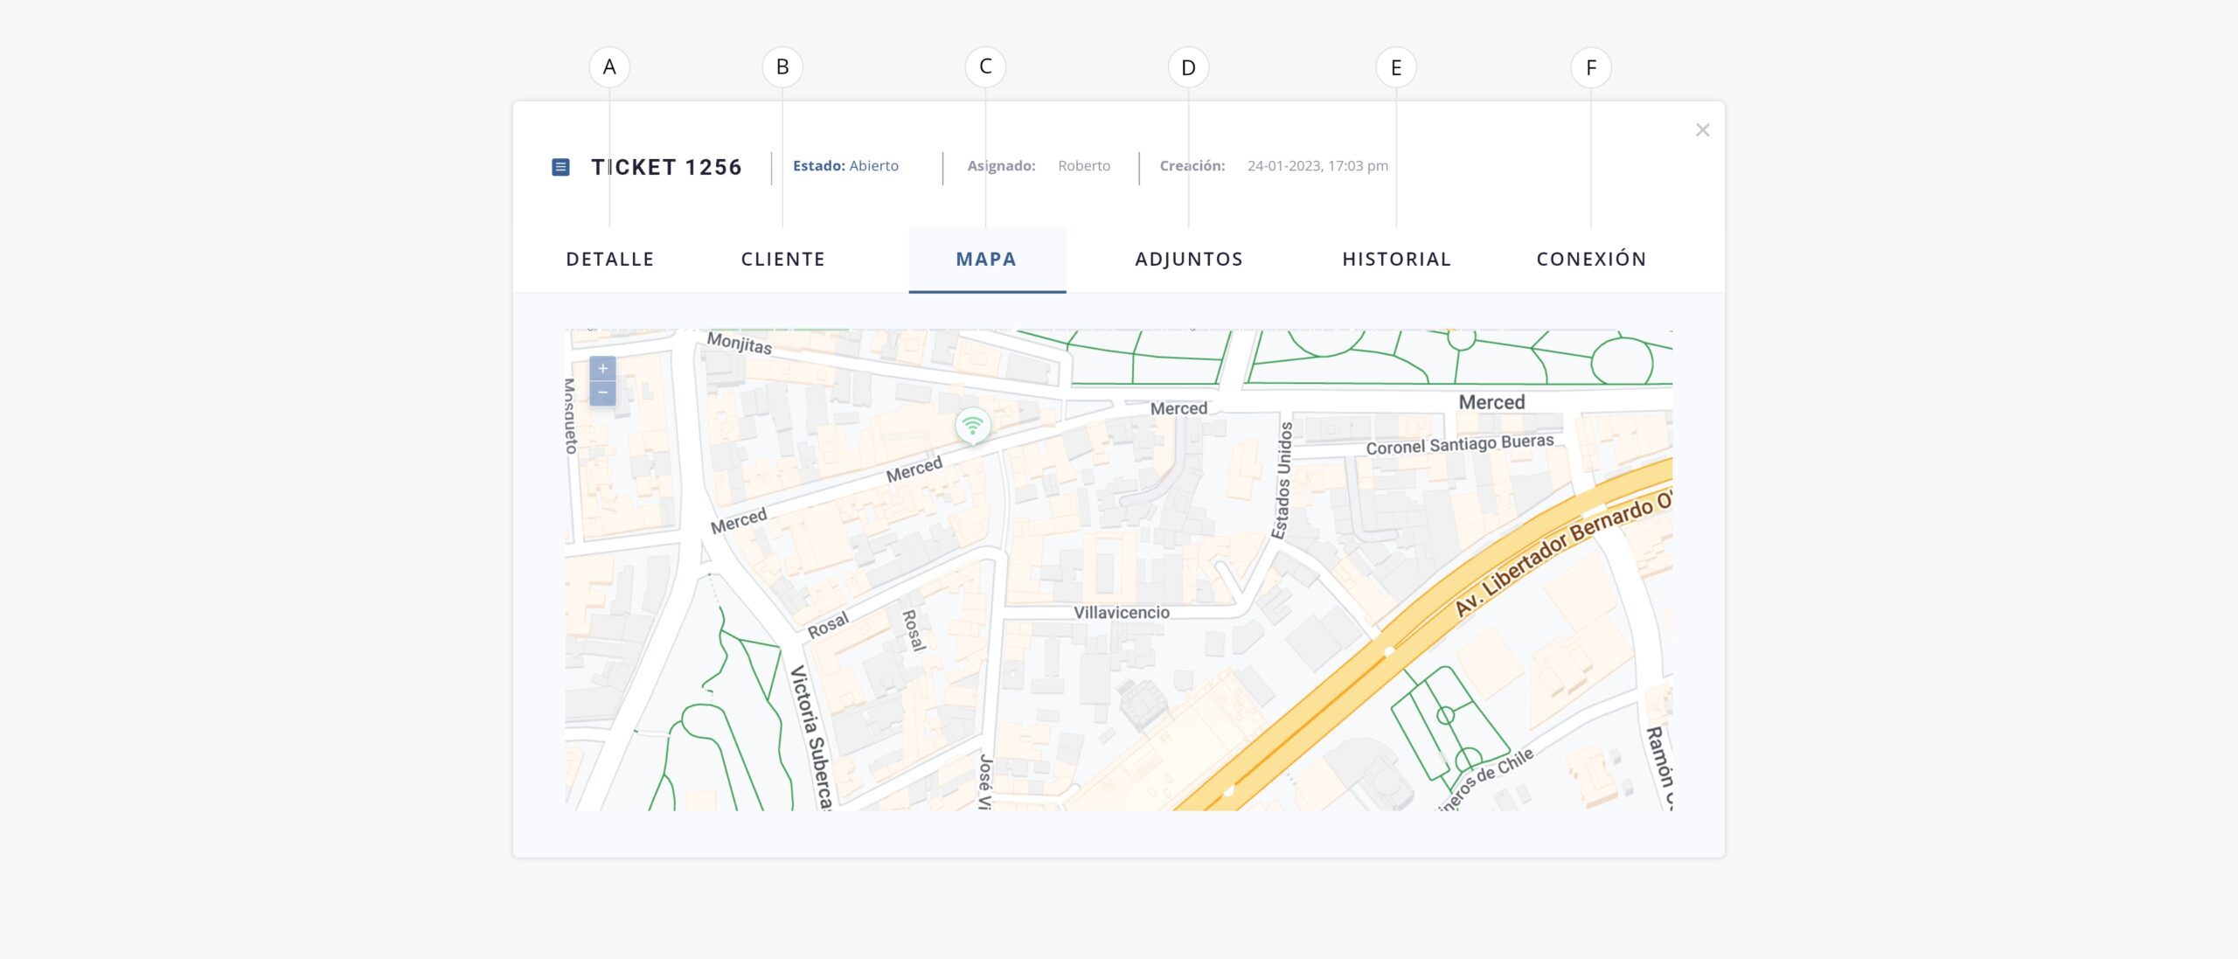This screenshot has width=2238, height=959.
Task: View the HISTORIAL tab
Action: [x=1396, y=260]
